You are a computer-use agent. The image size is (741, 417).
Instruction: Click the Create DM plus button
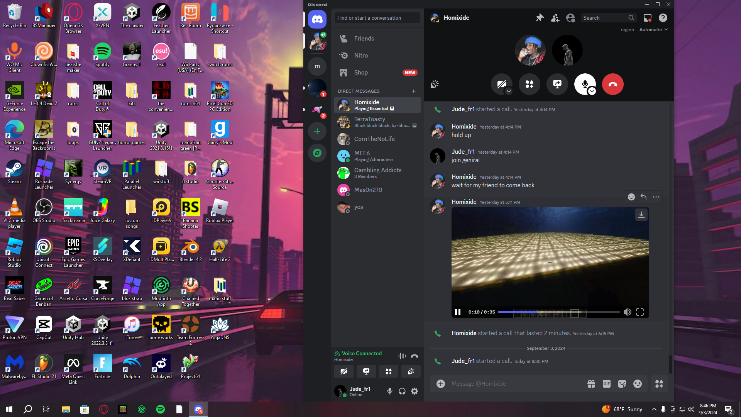tap(414, 91)
